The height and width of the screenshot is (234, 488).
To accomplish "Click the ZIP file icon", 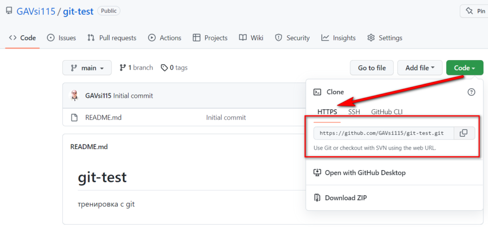I will point(317,198).
